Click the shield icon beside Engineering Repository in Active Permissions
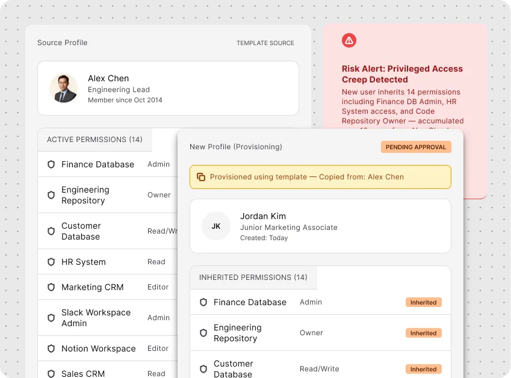 pos(51,195)
